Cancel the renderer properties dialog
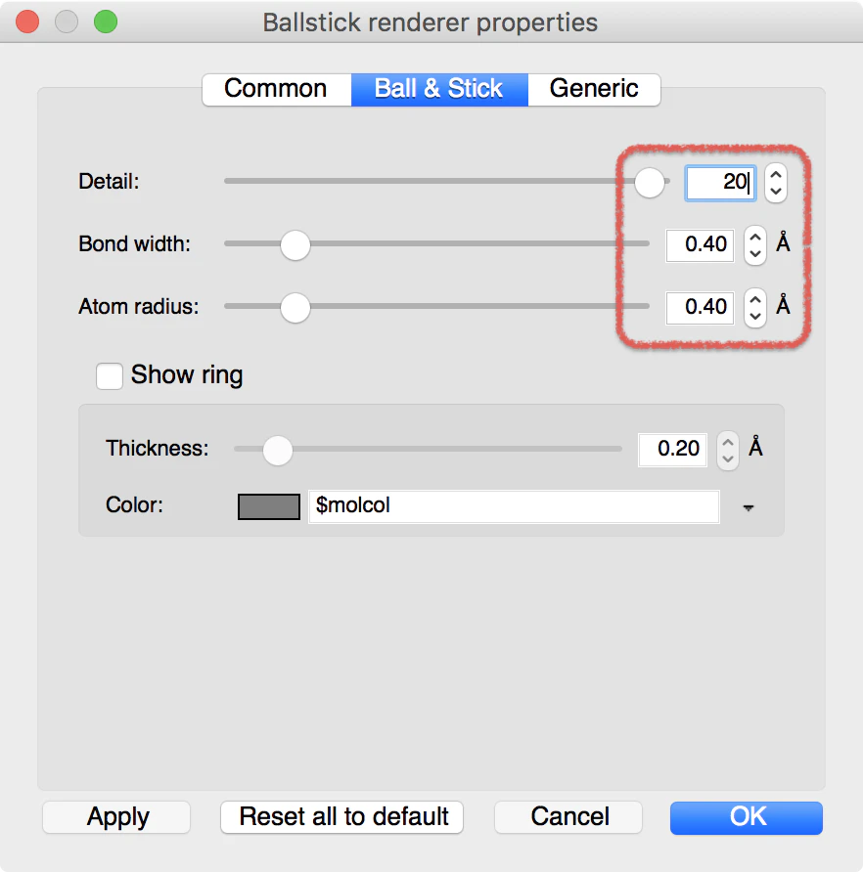863x872 pixels. point(568,817)
